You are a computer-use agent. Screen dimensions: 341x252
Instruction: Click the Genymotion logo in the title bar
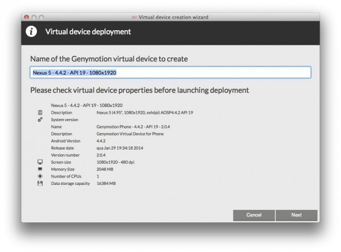[134, 17]
